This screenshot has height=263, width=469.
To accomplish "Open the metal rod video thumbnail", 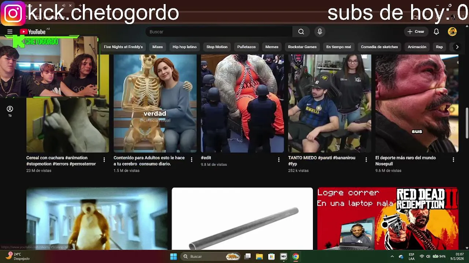I will click(x=242, y=219).
